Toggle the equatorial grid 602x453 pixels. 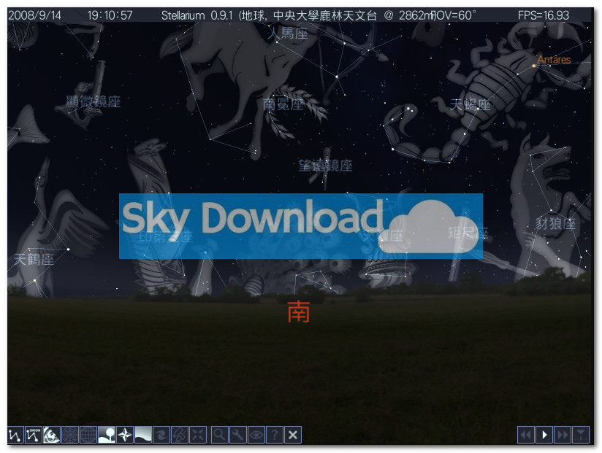point(88,435)
